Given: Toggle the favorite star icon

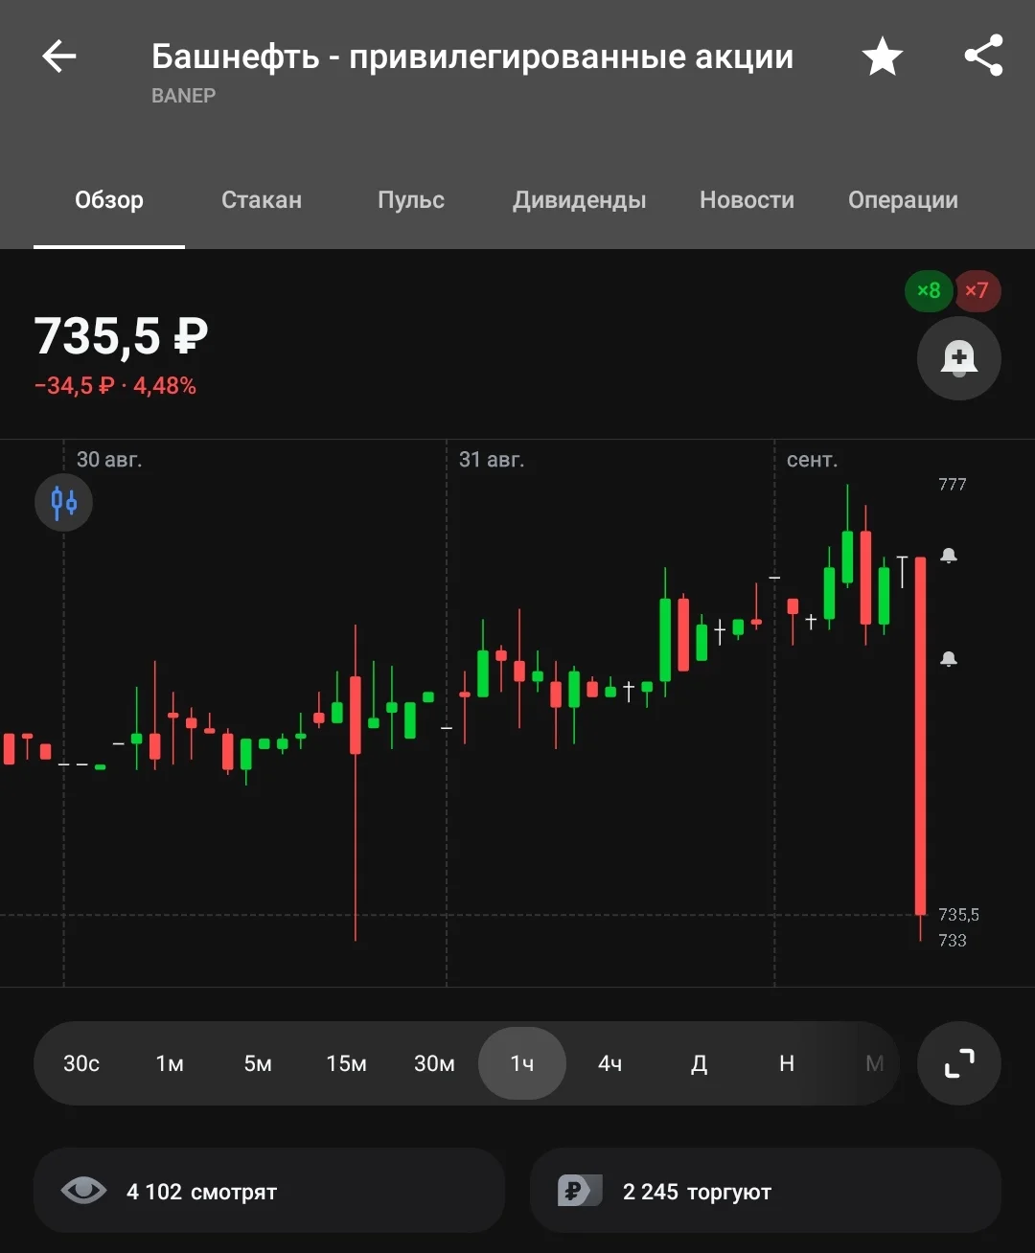Looking at the screenshot, I should tap(882, 57).
